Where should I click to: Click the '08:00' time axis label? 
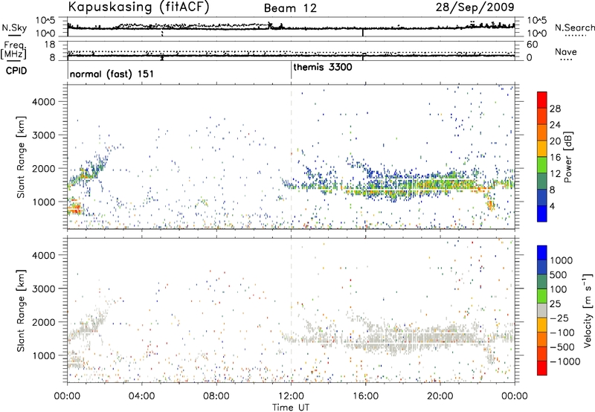click(216, 396)
